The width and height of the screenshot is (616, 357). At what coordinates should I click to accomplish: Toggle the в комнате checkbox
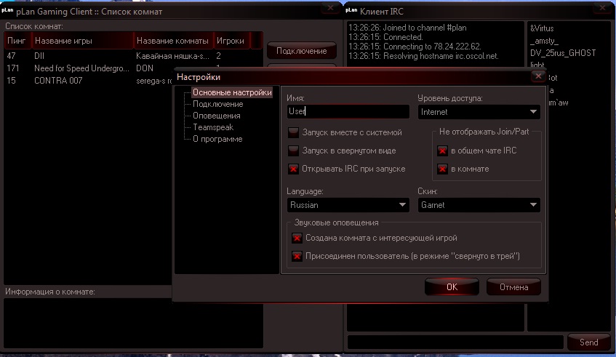click(x=442, y=169)
